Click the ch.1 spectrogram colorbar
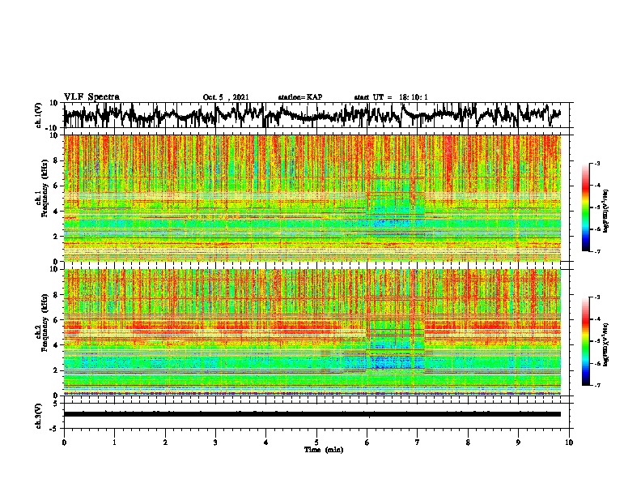 tap(585, 207)
